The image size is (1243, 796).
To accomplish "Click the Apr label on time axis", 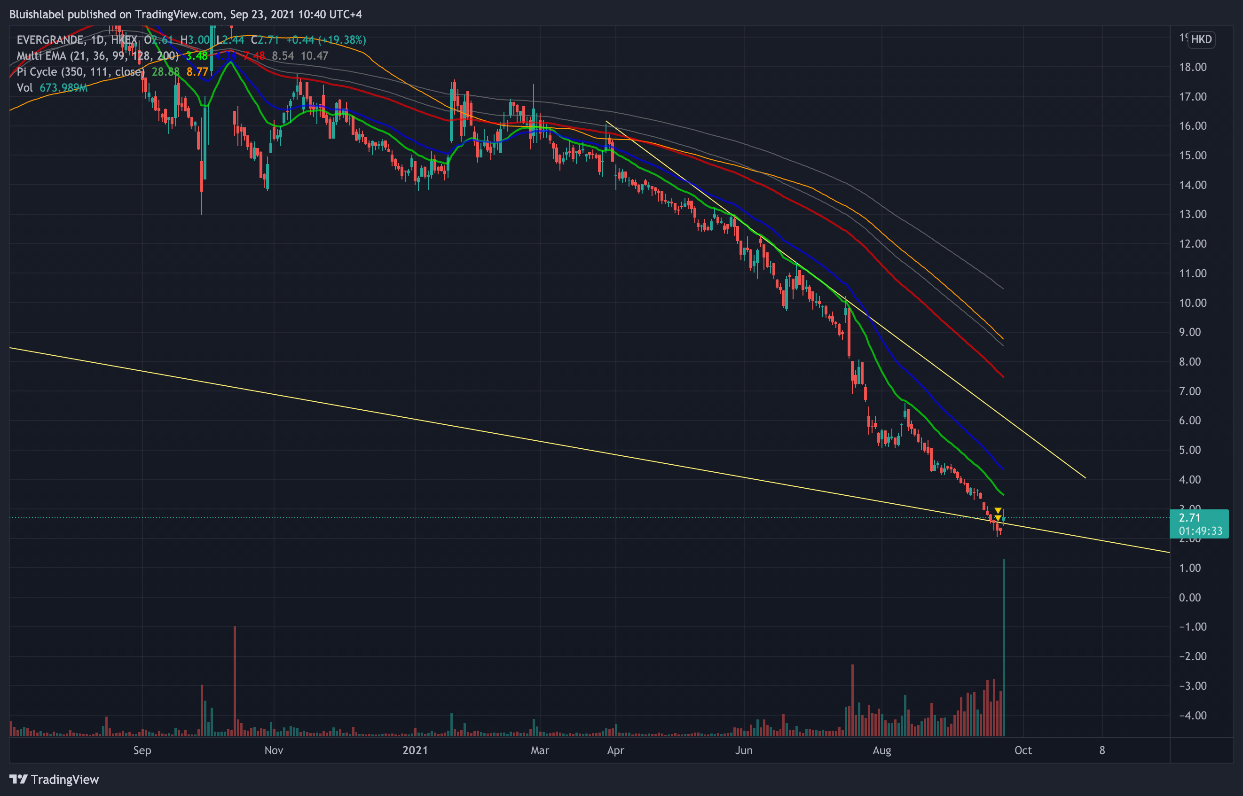I will (615, 750).
